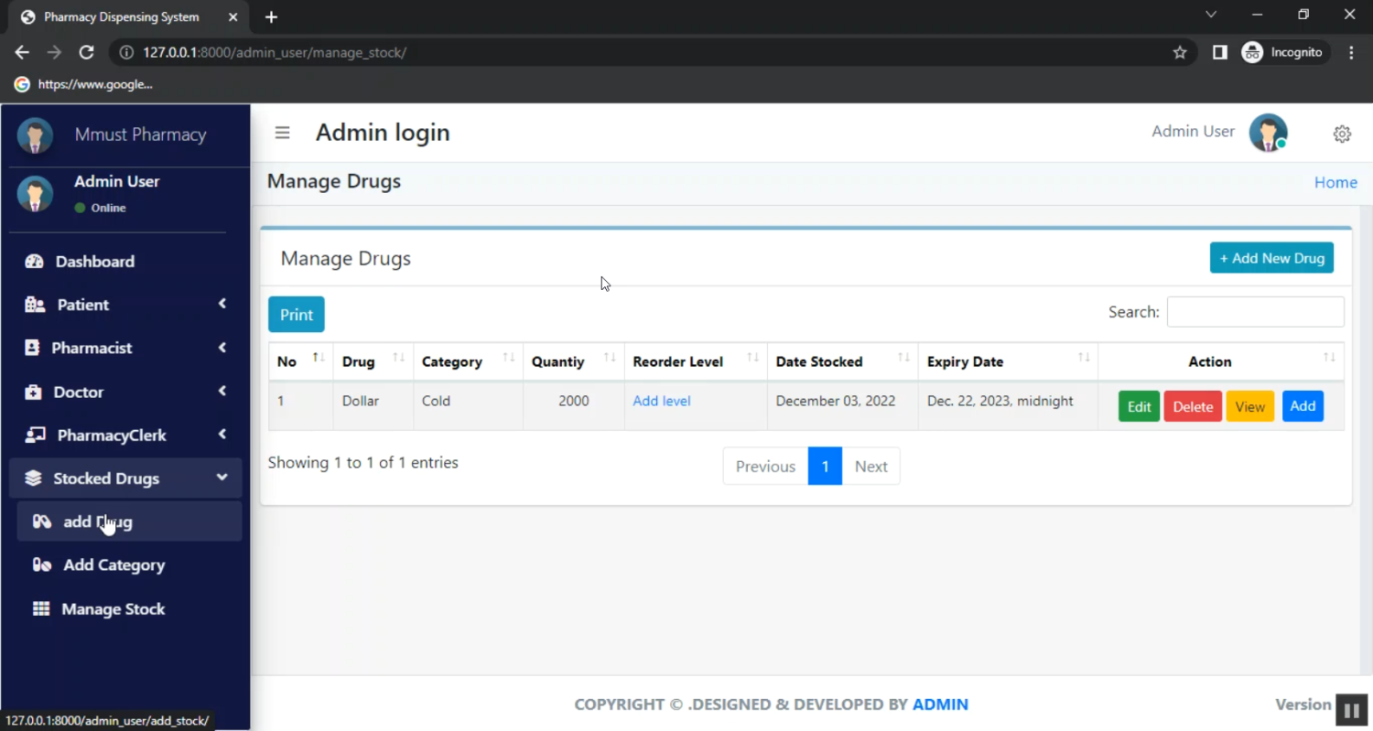Click the Admin User avatar in top header
1373x731 pixels.
click(1268, 133)
